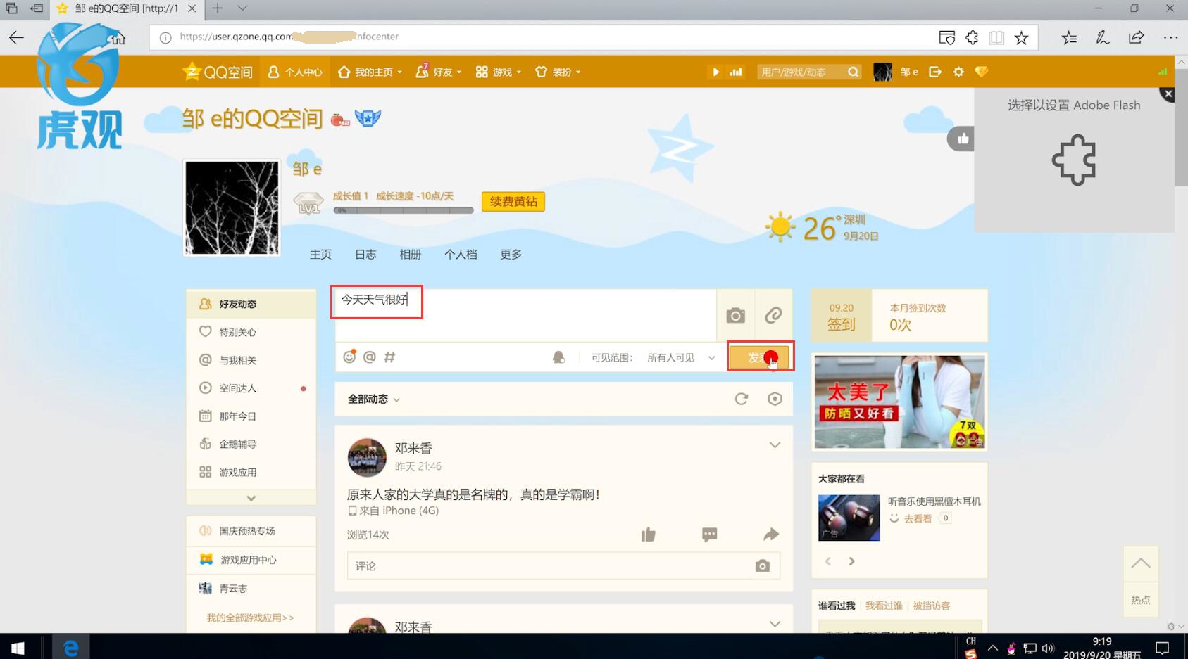Open the 全部动态 filter dropdown
The image size is (1188, 659).
(373, 399)
